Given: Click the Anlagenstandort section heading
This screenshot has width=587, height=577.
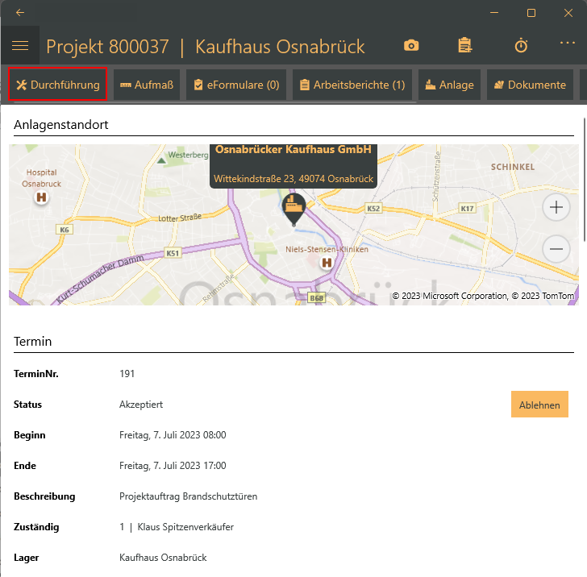Looking at the screenshot, I should 61,125.
